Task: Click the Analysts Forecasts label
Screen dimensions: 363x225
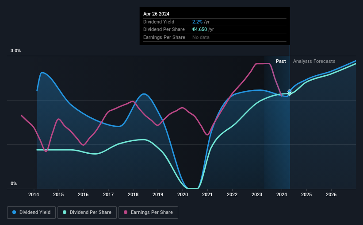Action: click(314, 61)
